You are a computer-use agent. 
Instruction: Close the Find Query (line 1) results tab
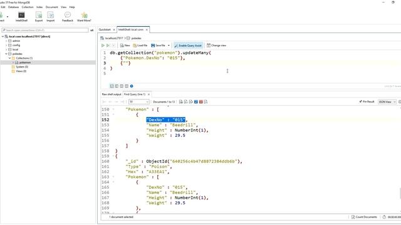pyautogui.click(x=149, y=94)
